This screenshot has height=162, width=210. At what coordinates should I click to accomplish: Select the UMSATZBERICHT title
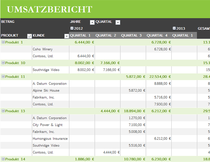tap(49, 9)
